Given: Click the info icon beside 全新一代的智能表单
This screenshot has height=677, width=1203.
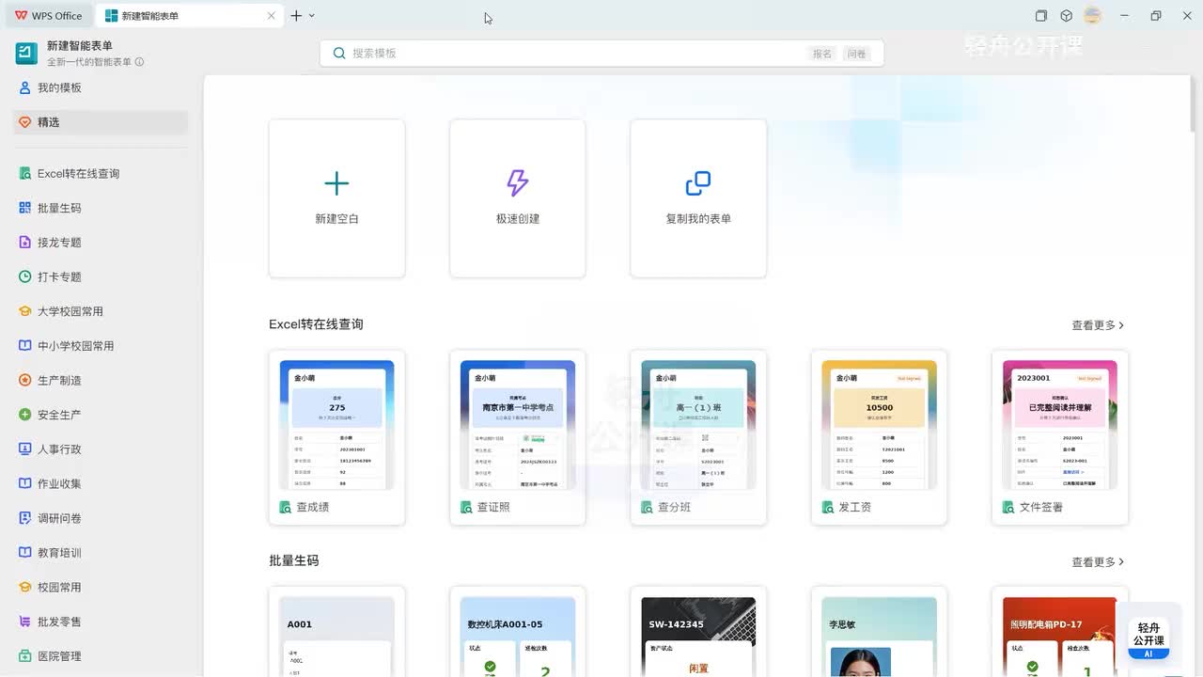Looking at the screenshot, I should click(139, 62).
